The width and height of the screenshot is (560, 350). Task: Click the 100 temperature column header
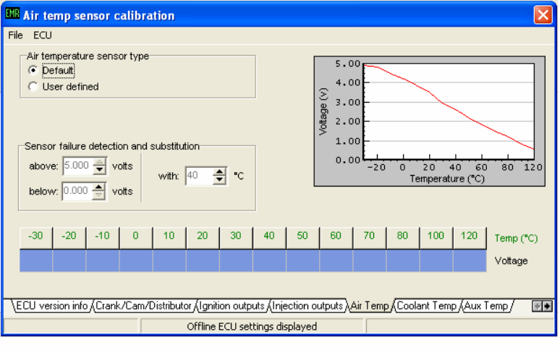tap(436, 237)
